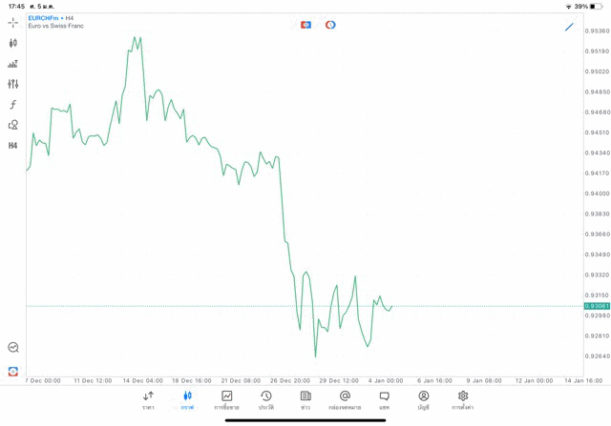Open the บัญชี accounts tab
This screenshot has height=426, width=611.
coord(423,400)
